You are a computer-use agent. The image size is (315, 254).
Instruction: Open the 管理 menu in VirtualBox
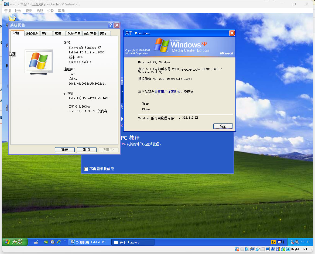(8, 11)
